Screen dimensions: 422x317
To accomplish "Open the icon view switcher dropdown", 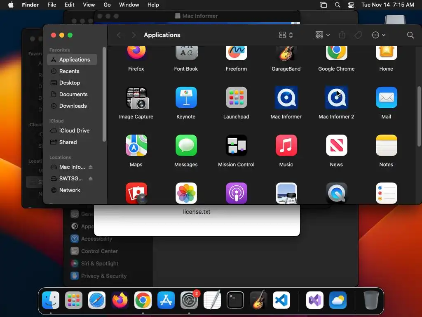I will [x=286, y=35].
